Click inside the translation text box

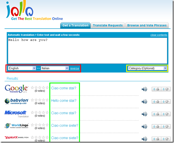(x=87, y=51)
